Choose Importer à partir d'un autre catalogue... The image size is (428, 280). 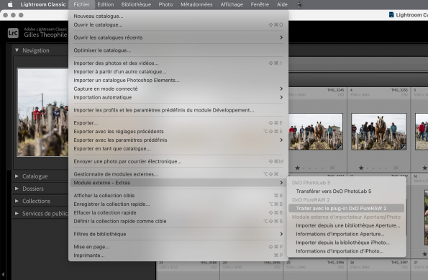click(178, 71)
